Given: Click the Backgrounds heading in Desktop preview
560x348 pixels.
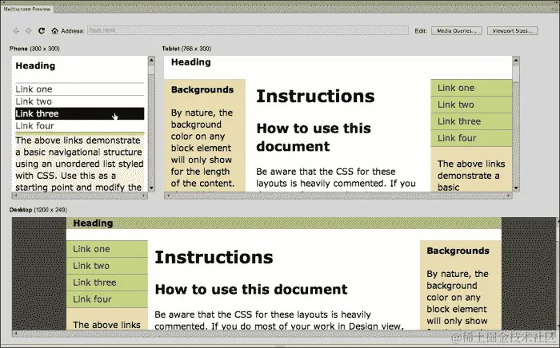Looking at the screenshot, I should [458, 251].
